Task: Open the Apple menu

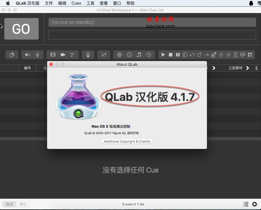Action: (x=8, y=3)
